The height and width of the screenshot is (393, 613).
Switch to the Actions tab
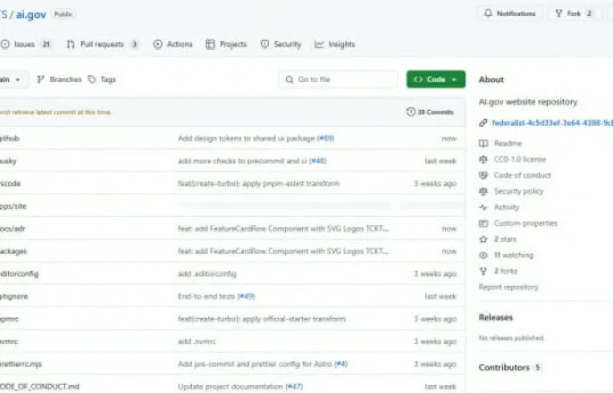173,44
